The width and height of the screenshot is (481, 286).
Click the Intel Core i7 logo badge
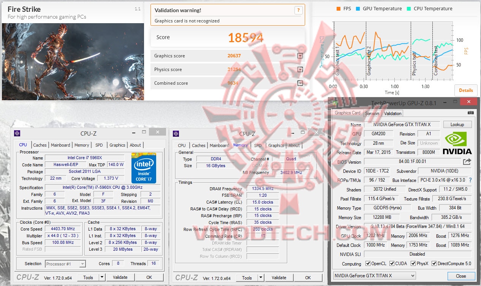tap(144, 167)
